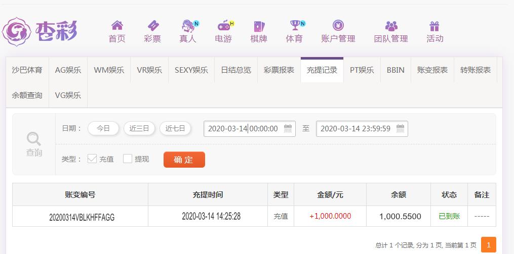Toggle the 充值 checkbox
514x254 pixels.
[x=92, y=159]
